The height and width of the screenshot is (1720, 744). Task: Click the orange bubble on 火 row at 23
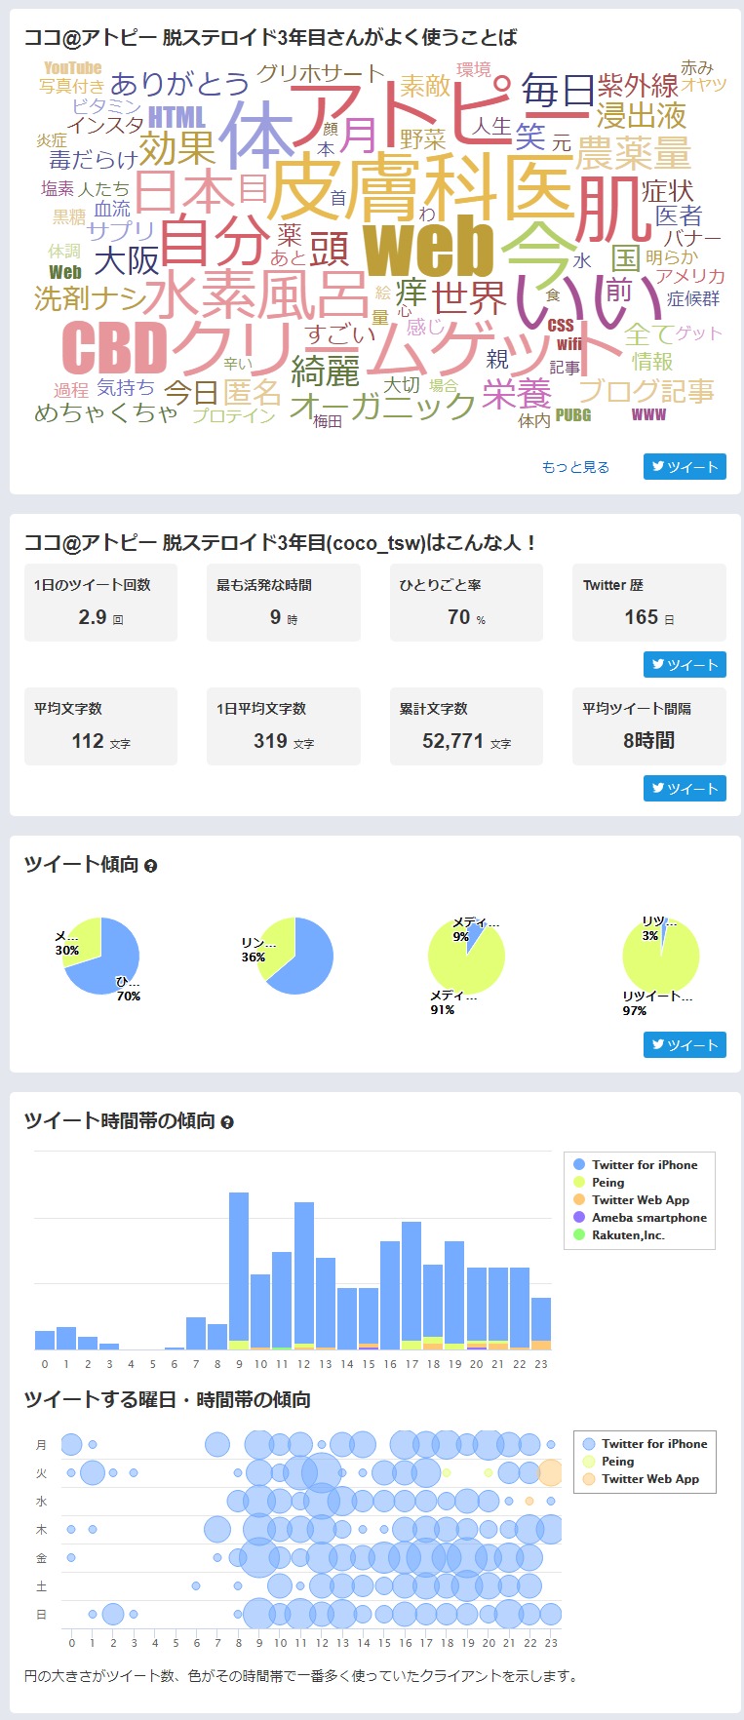[551, 1473]
